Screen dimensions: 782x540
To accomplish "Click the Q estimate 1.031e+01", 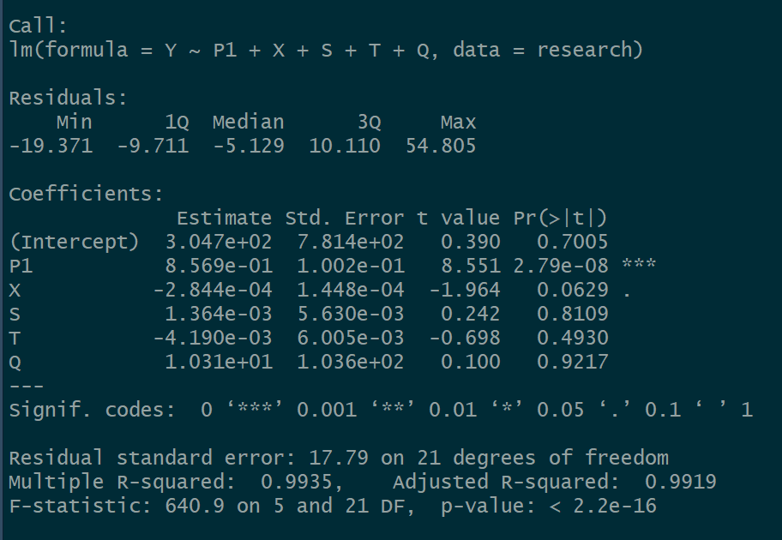I will [219, 362].
